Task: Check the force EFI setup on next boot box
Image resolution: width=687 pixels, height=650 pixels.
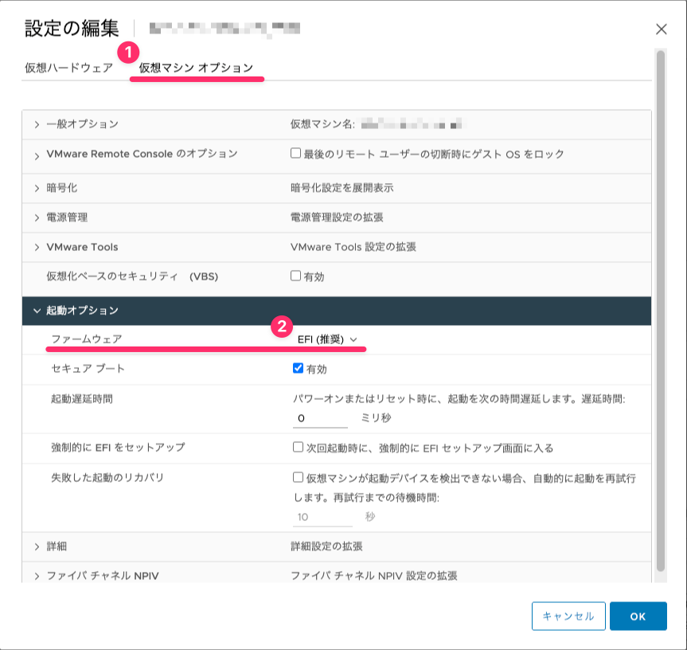Action: [x=298, y=447]
